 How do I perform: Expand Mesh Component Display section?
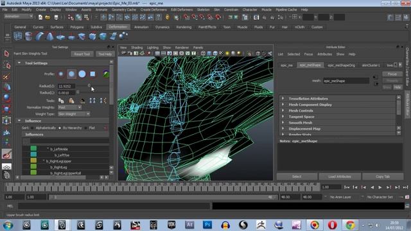pyautogui.click(x=283, y=105)
